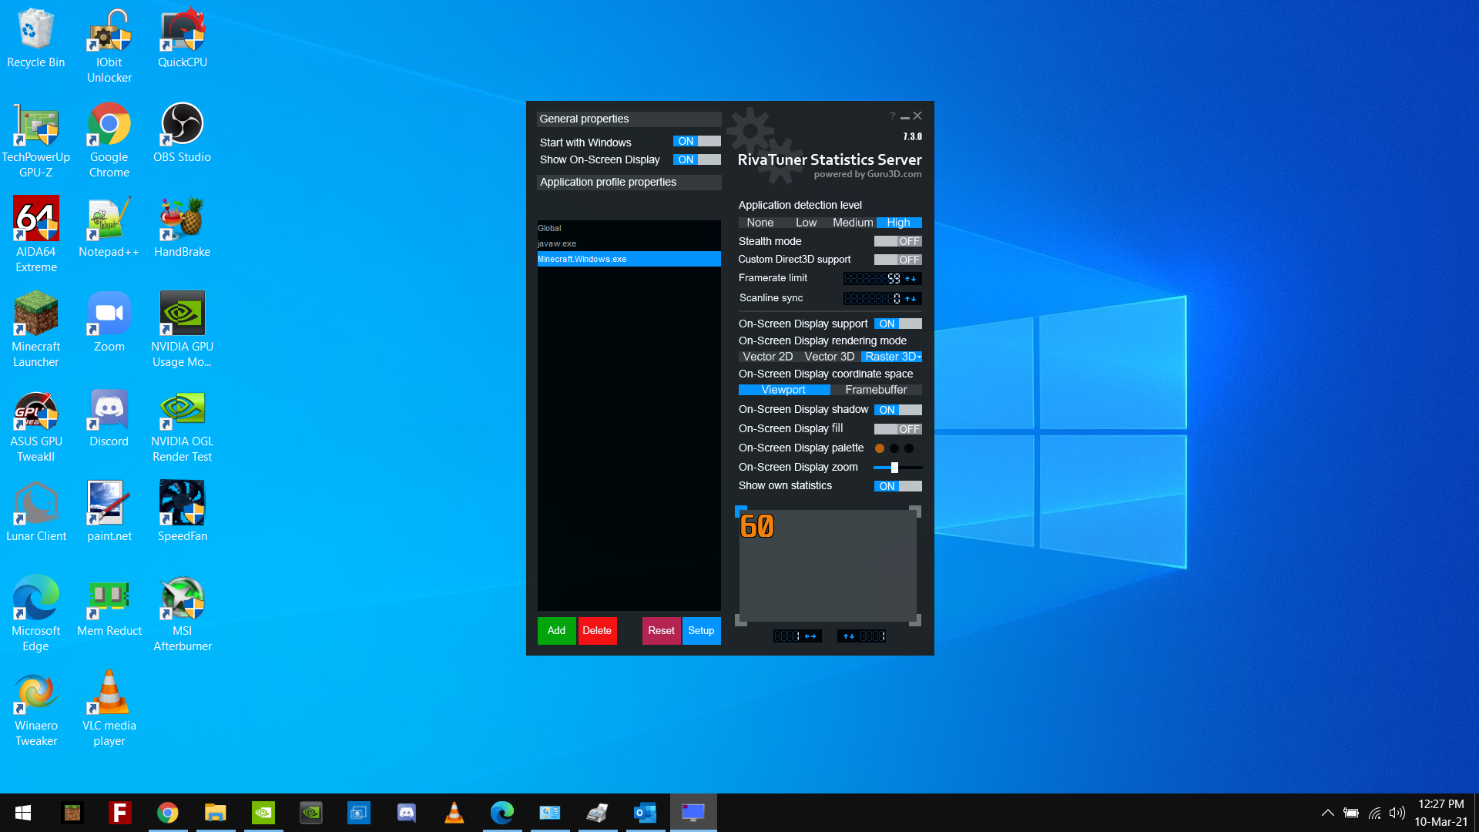Open the OBS Studio desktop icon
1479x832 pixels.
[x=183, y=125]
